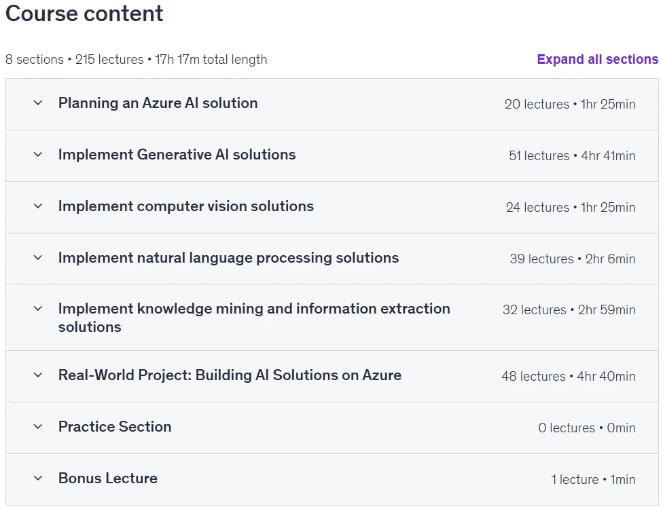Expand the Planning an Azure AI solution chevron
The width and height of the screenshot is (663, 509).
pyautogui.click(x=38, y=103)
